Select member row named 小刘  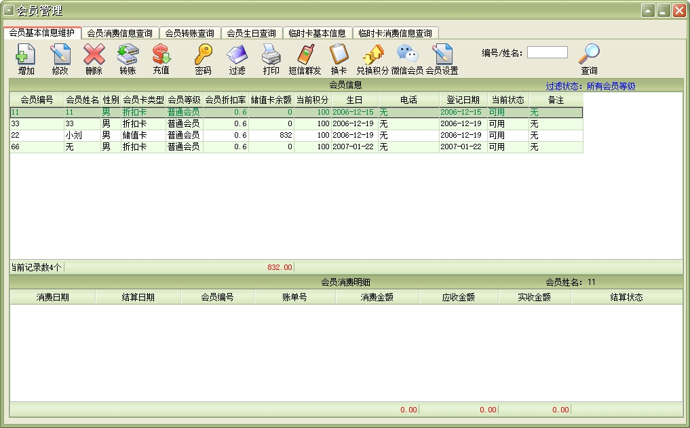[73, 136]
